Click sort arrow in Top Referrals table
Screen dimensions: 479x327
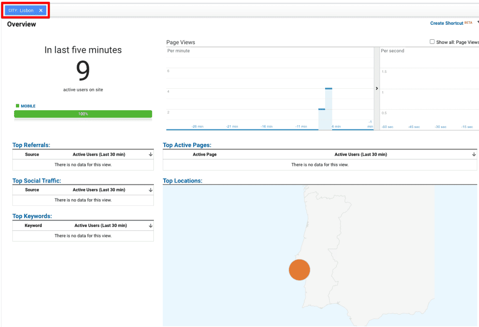pos(150,154)
